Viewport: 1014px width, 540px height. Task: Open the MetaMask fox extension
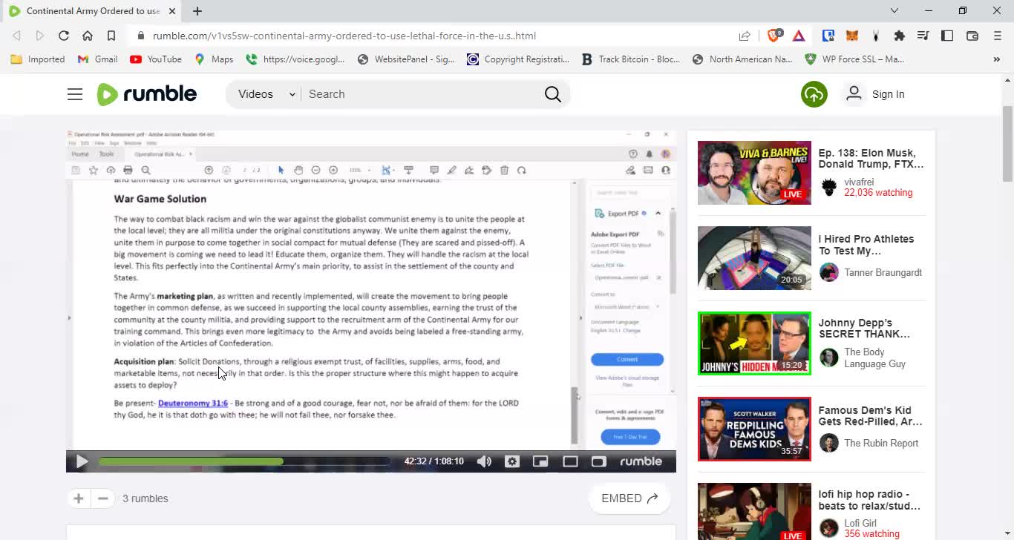(x=852, y=36)
